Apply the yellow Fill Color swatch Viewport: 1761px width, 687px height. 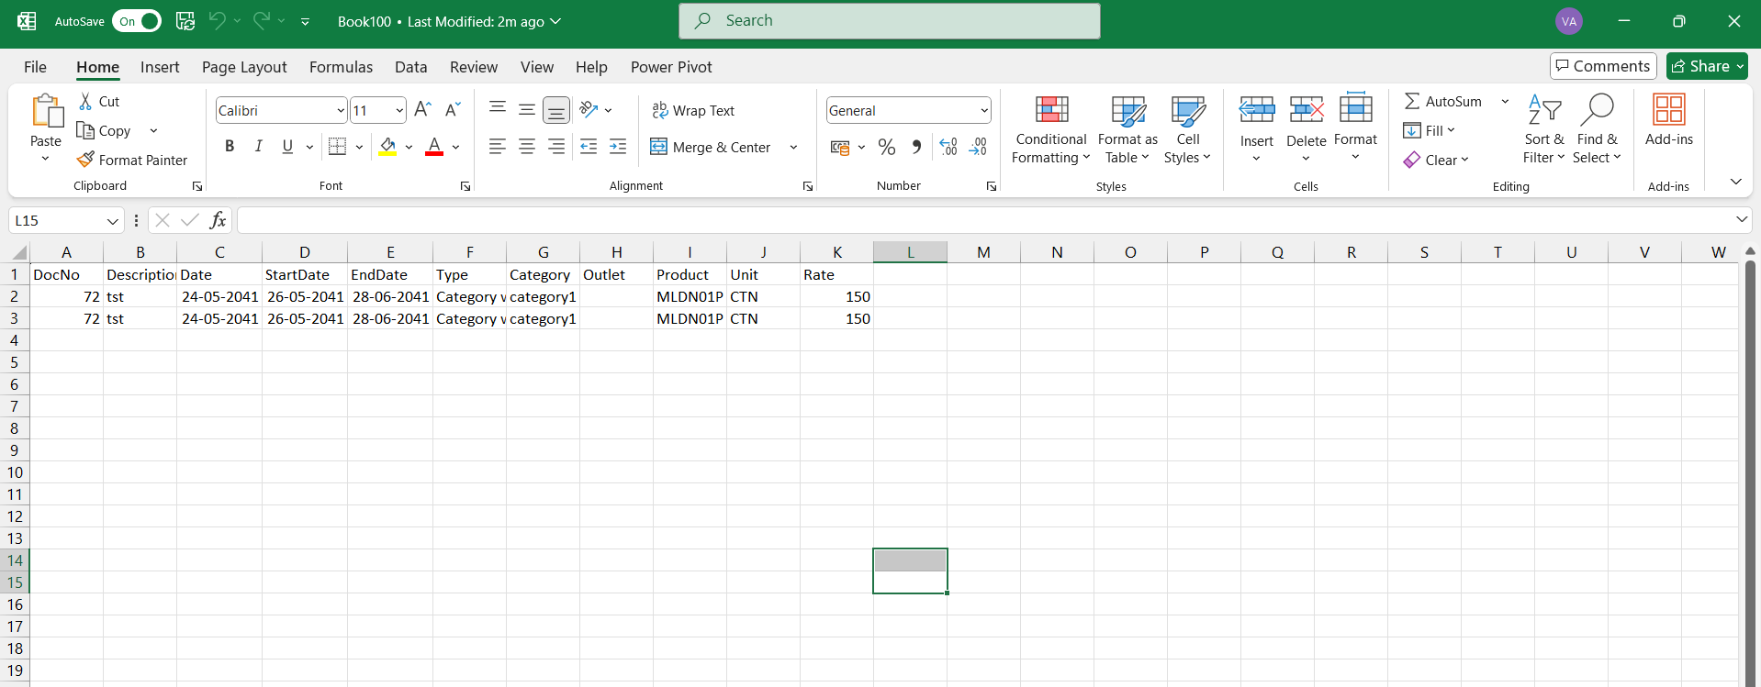(x=387, y=147)
